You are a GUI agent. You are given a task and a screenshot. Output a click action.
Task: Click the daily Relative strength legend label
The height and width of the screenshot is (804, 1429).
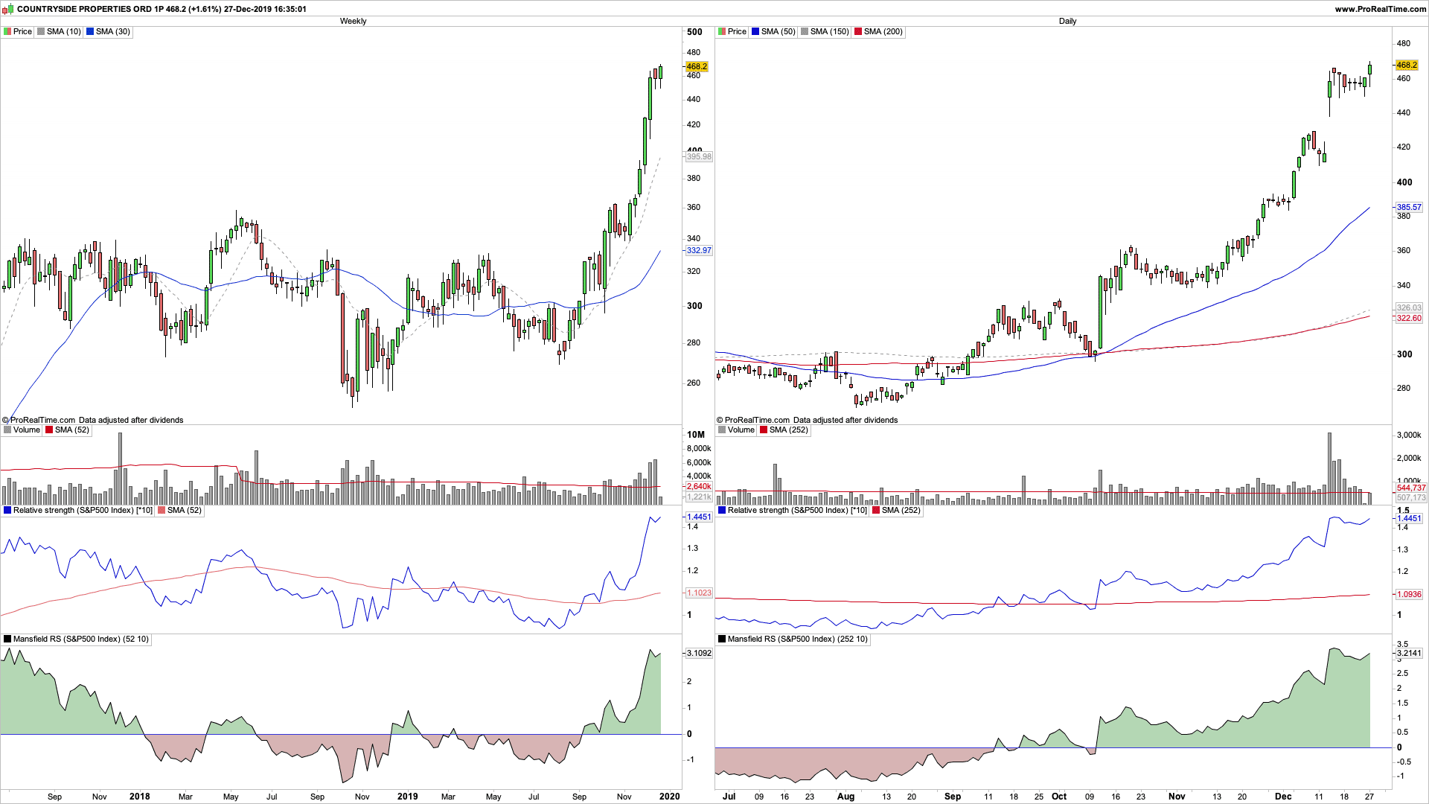pyautogui.click(x=796, y=511)
